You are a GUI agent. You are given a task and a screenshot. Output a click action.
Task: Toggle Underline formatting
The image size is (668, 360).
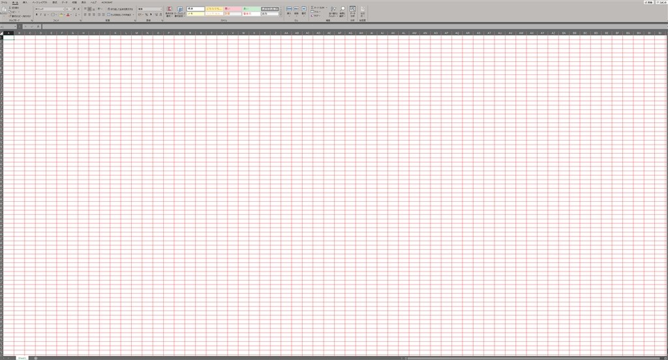tap(45, 14)
